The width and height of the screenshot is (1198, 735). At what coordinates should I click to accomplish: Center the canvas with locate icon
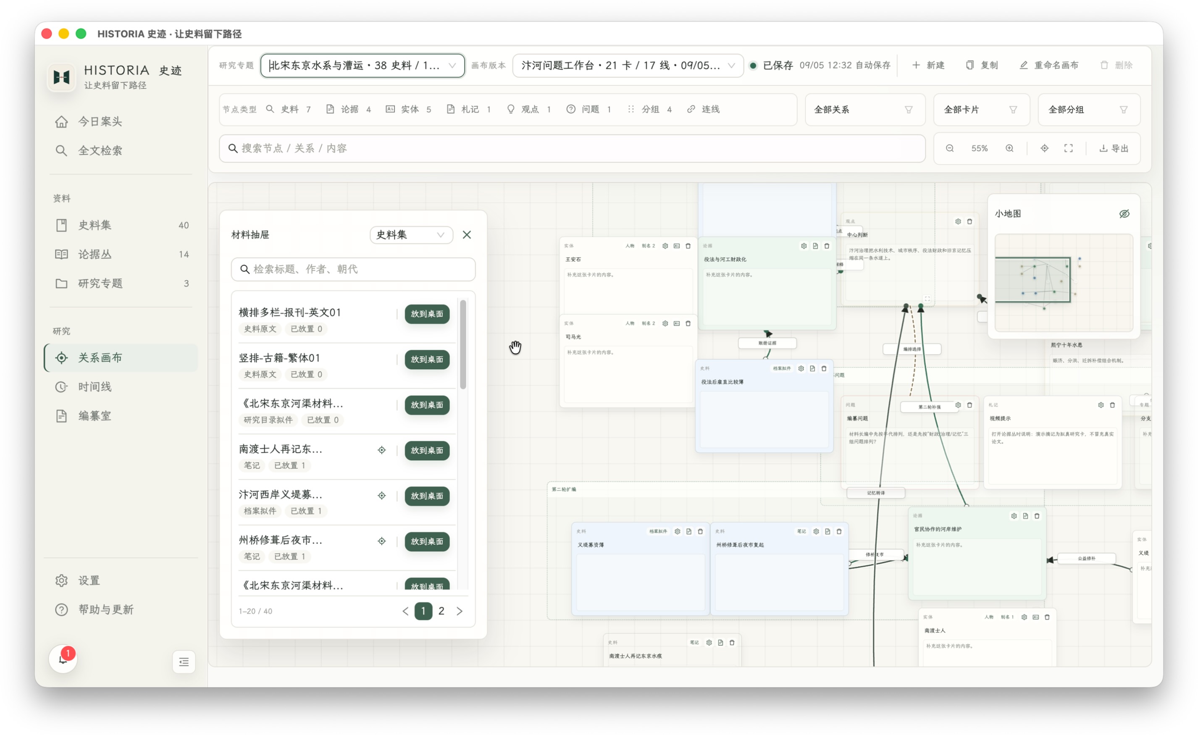click(x=1044, y=148)
